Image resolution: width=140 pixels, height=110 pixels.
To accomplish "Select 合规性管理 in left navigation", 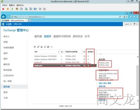I will [9, 48].
